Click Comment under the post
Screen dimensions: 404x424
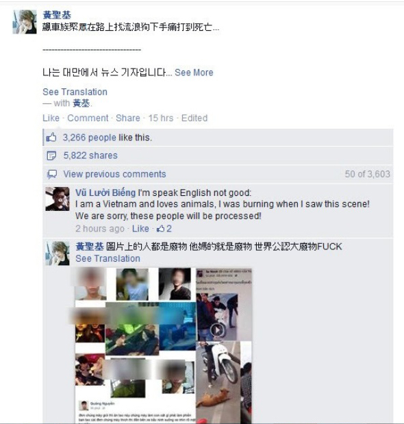(x=88, y=119)
